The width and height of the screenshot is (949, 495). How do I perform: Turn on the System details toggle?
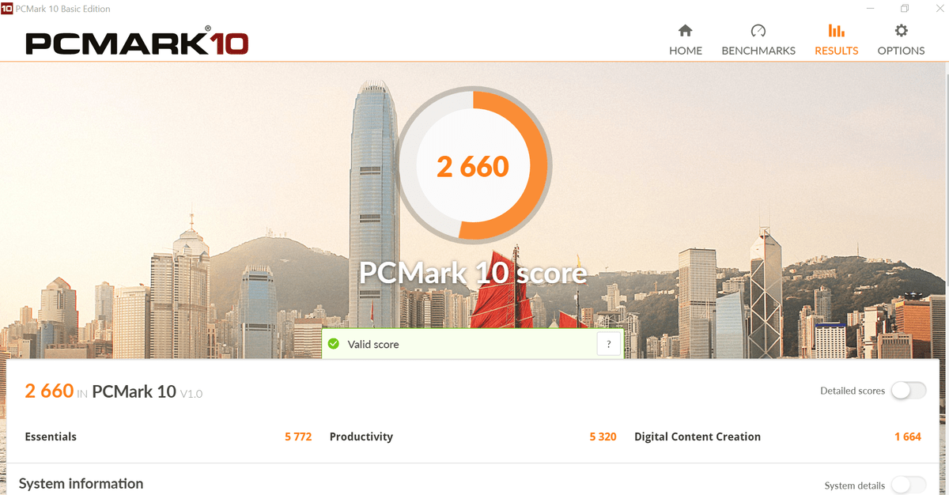coord(909,485)
